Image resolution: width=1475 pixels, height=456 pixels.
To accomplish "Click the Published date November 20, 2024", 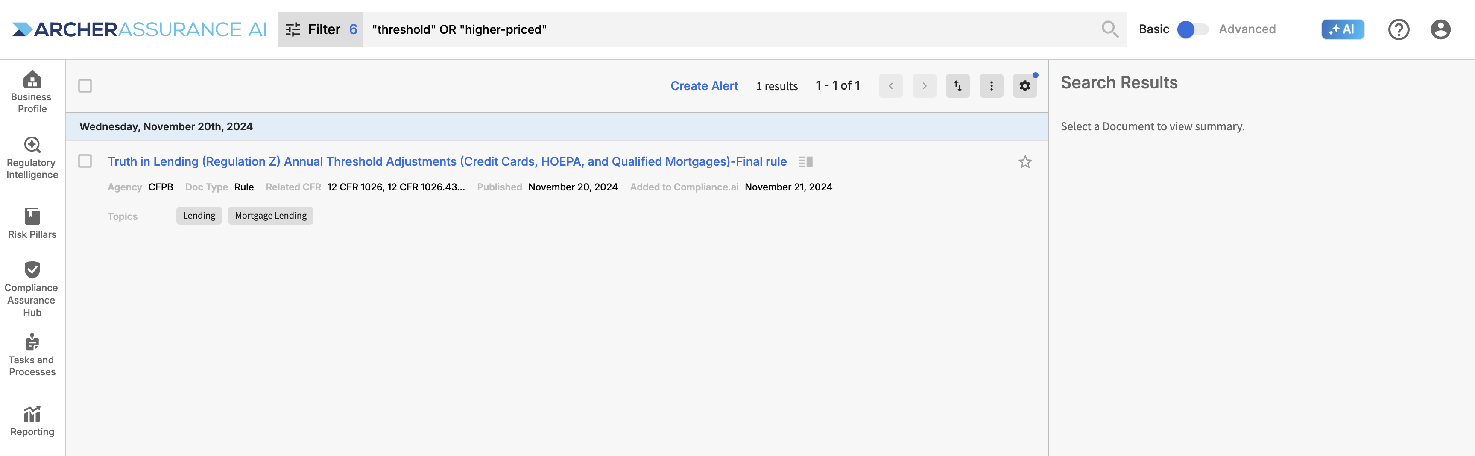I will (x=573, y=187).
